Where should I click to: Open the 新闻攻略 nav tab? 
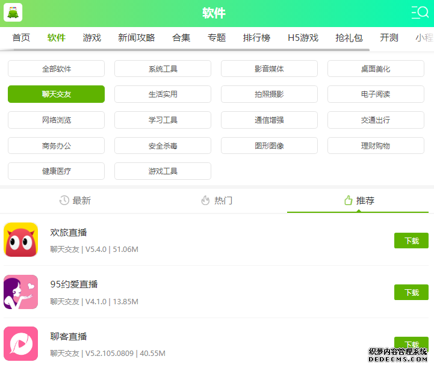click(137, 38)
